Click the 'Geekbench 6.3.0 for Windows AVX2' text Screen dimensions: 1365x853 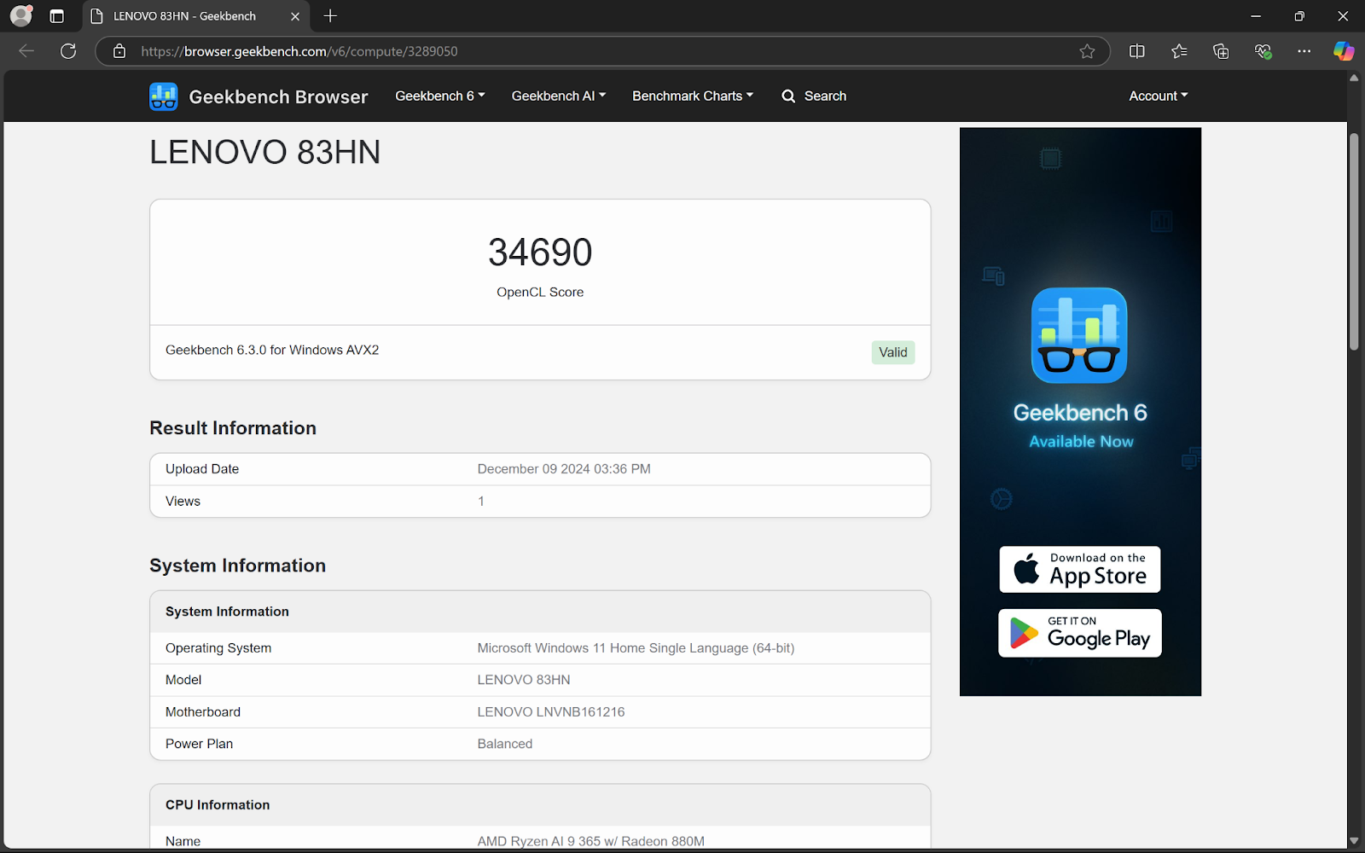272,350
